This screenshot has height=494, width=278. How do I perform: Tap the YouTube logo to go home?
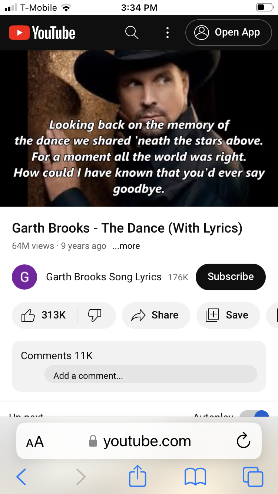coord(42,33)
